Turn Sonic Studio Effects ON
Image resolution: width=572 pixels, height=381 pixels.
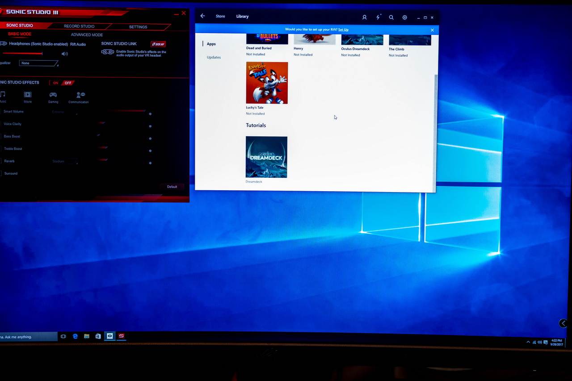pos(55,83)
